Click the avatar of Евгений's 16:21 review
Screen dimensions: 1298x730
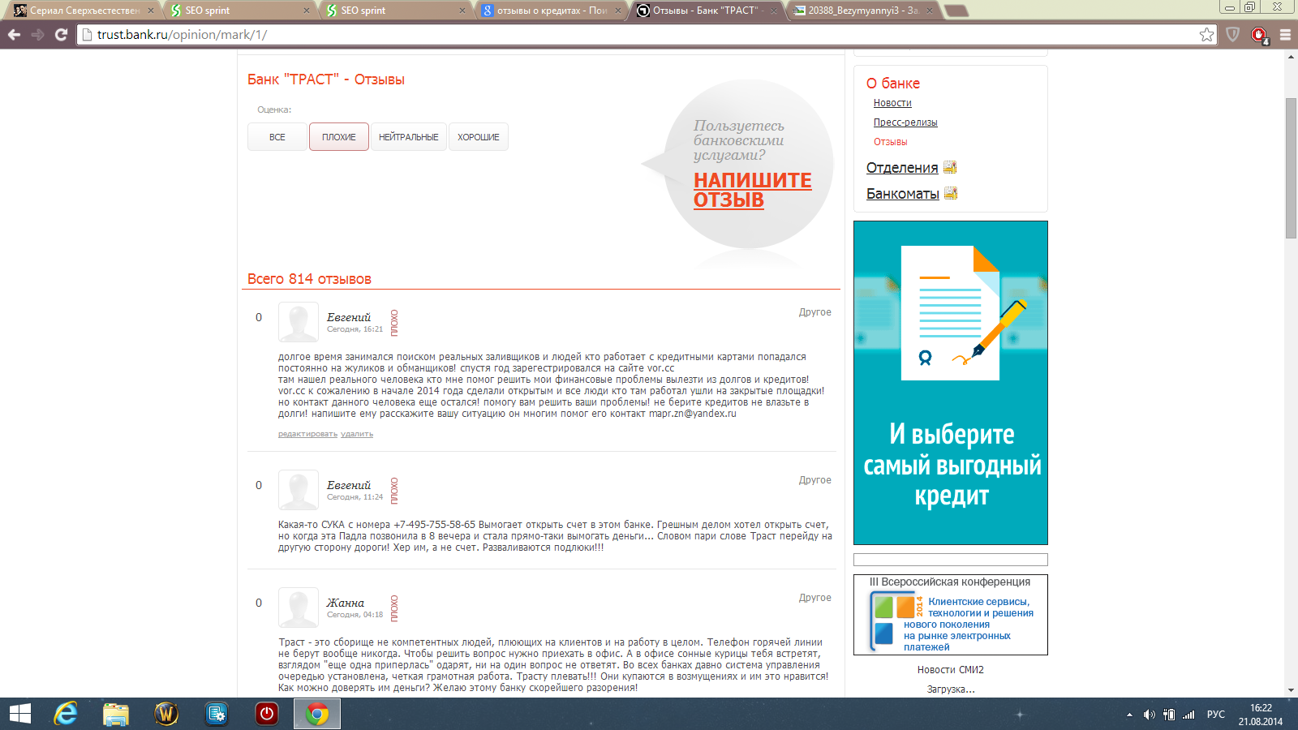pos(299,322)
